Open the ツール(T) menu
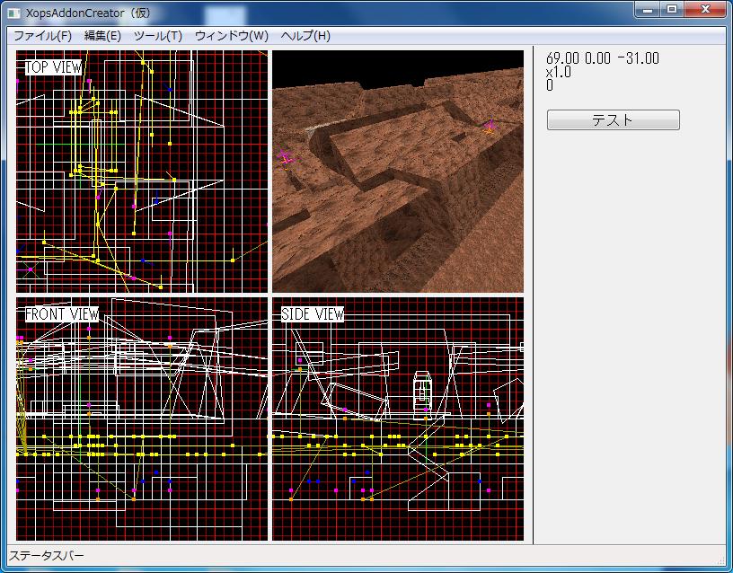Viewport: 733px width, 573px height. pos(157,36)
